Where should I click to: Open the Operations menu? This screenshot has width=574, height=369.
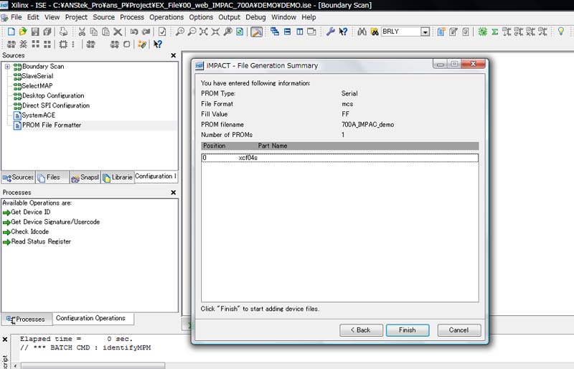[166, 17]
